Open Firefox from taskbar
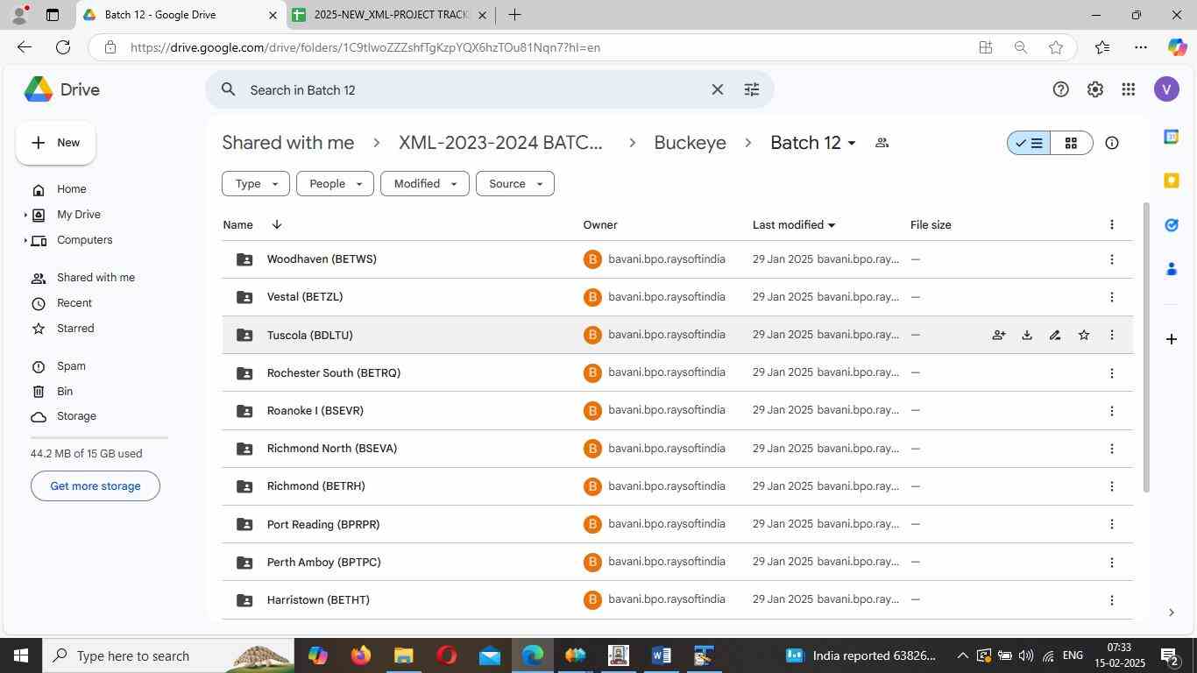 [x=360, y=655]
